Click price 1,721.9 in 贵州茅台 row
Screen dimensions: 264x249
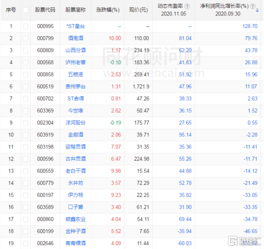pyautogui.click(x=141, y=87)
